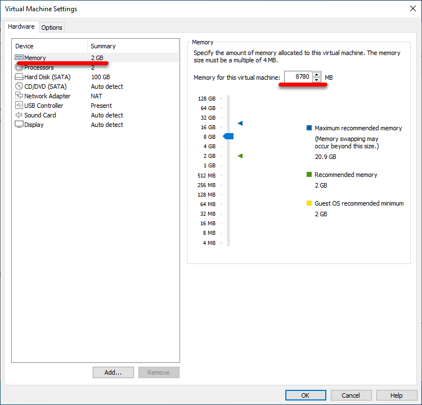Select the USB Controller row label
The image size is (422, 405).
point(43,106)
